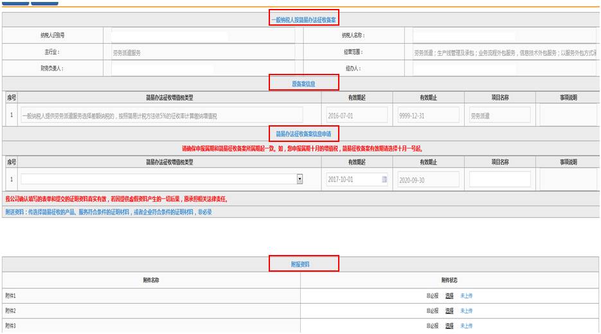
Task: Click the 一般纳税人按简易办法征收备案 section header
Action: [303, 20]
